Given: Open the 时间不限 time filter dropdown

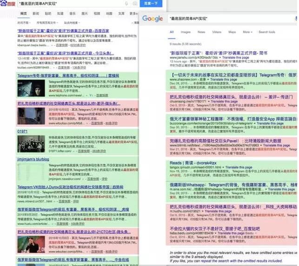Looking at the screenshot, I should coord(24,23).
